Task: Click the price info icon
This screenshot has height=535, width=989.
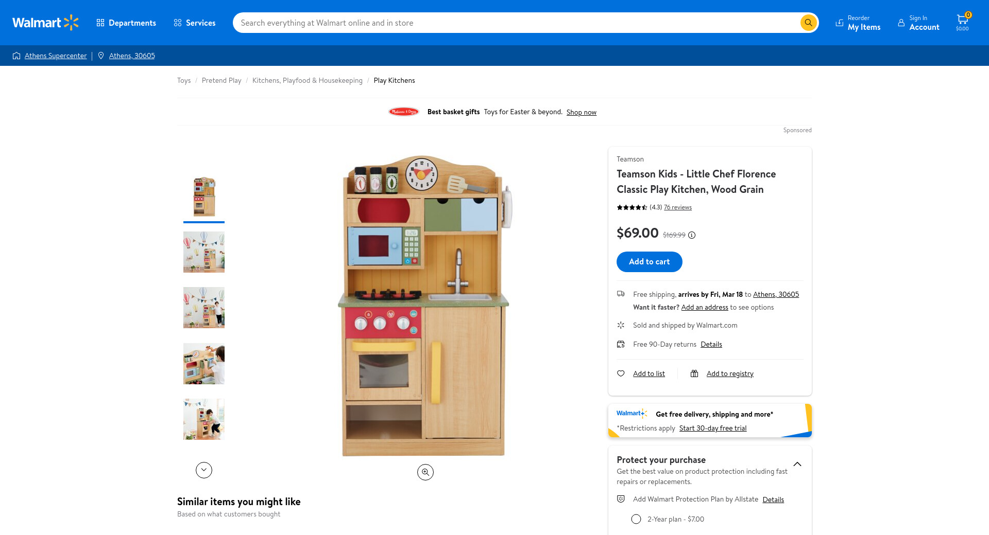Action: pos(692,235)
